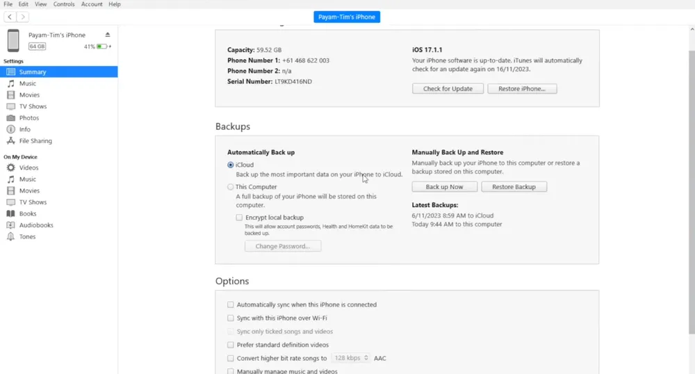Open the View menu
695x374 pixels.
pyautogui.click(x=41, y=4)
